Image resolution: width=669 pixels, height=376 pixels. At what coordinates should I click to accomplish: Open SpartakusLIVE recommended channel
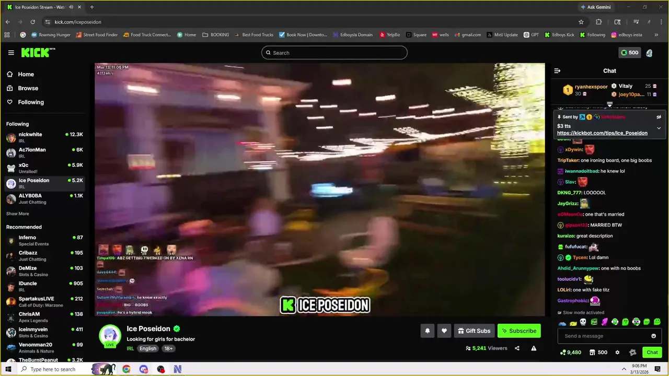click(x=45, y=302)
